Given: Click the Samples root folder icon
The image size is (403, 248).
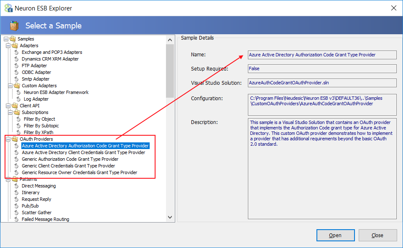Looking at the screenshot, I should coord(13,39).
